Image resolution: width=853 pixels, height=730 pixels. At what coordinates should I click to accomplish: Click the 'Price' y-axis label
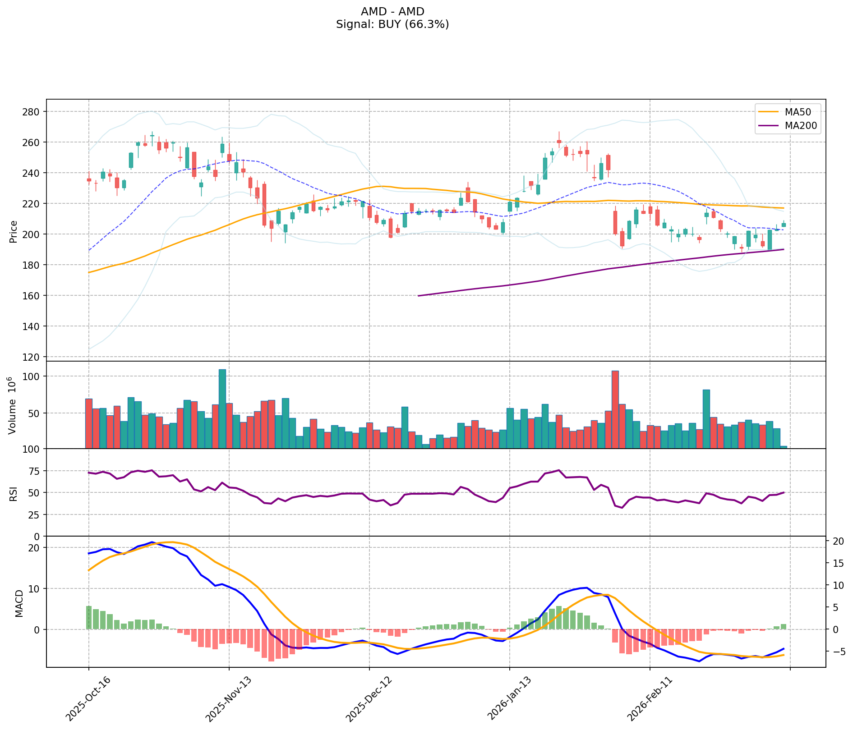(x=14, y=232)
